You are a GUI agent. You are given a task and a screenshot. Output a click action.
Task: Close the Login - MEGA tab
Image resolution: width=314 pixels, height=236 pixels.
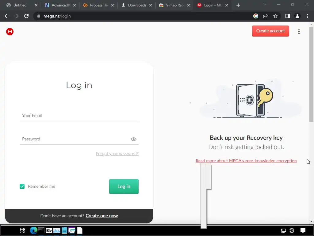point(227,5)
